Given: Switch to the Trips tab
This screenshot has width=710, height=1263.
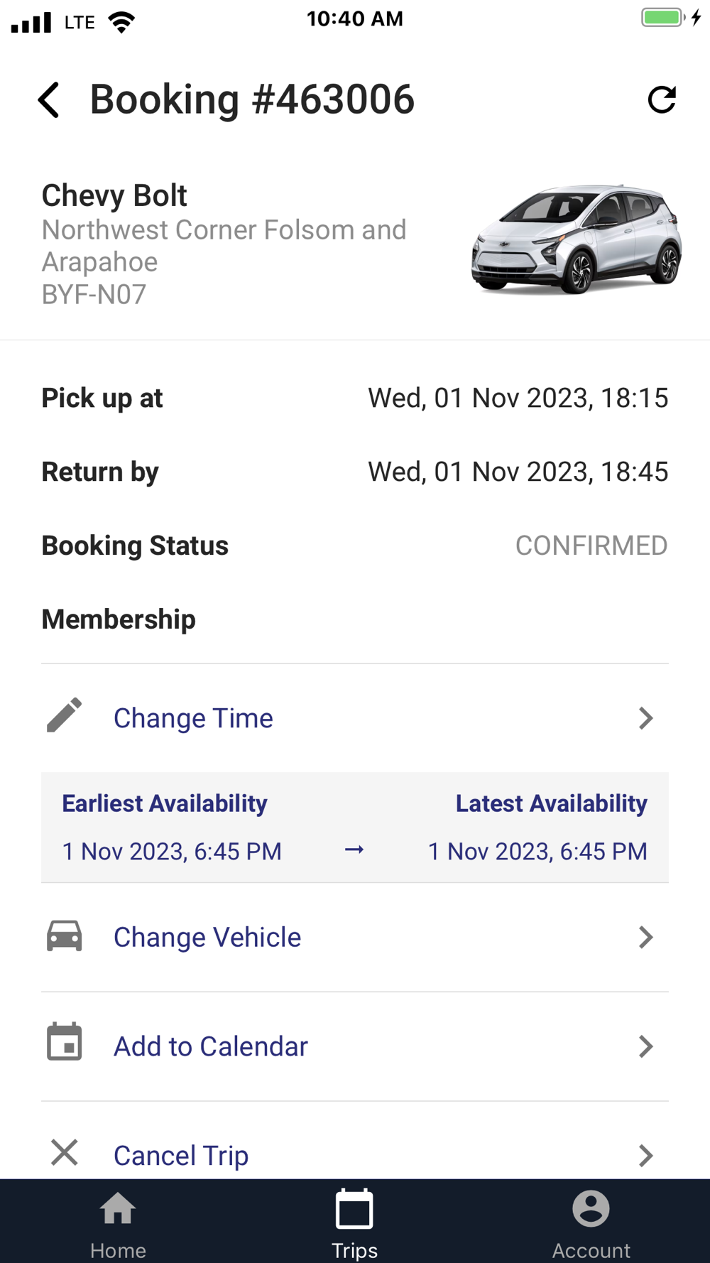Looking at the screenshot, I should 354,1222.
